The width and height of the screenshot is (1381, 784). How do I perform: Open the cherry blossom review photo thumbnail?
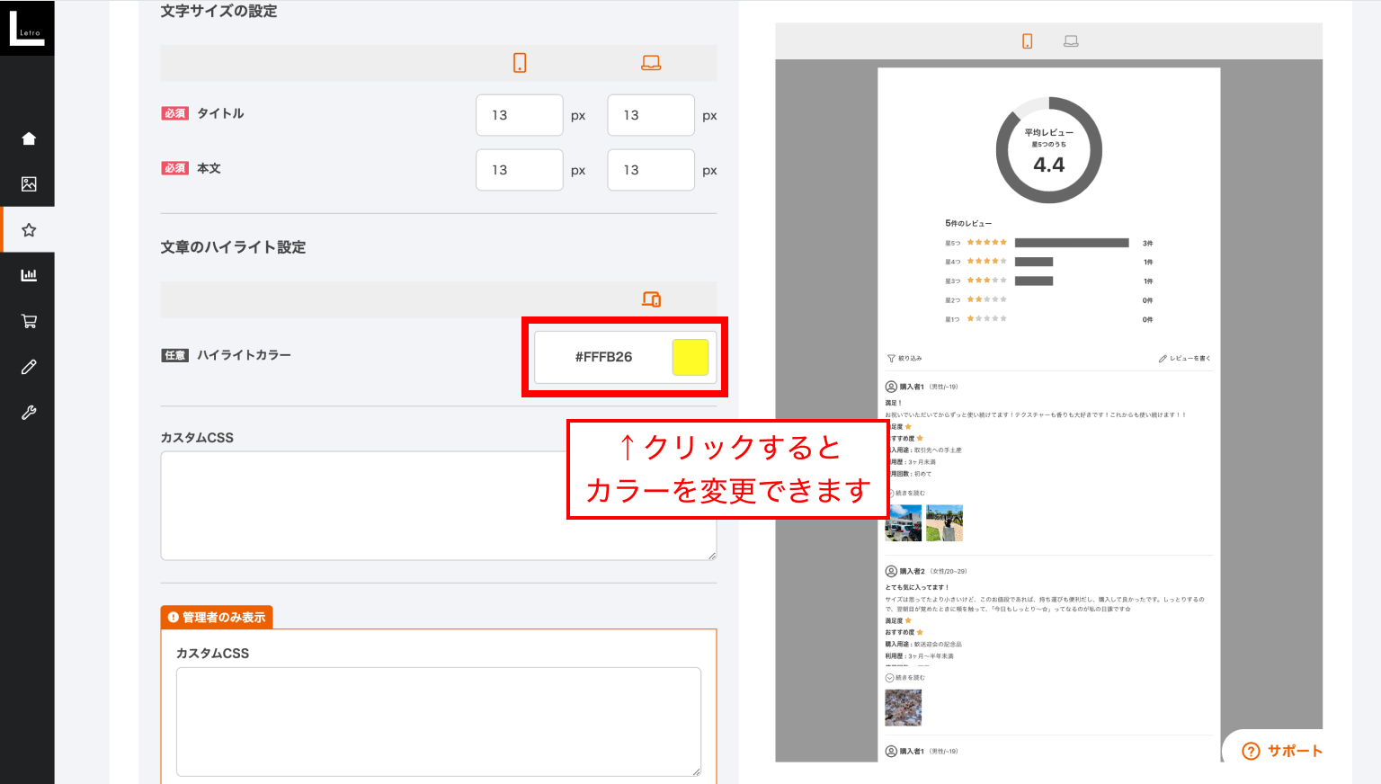tap(903, 708)
